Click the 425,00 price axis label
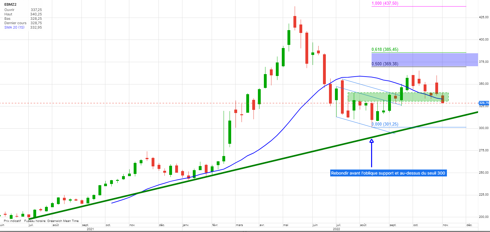490x232 pixels. click(x=483, y=17)
